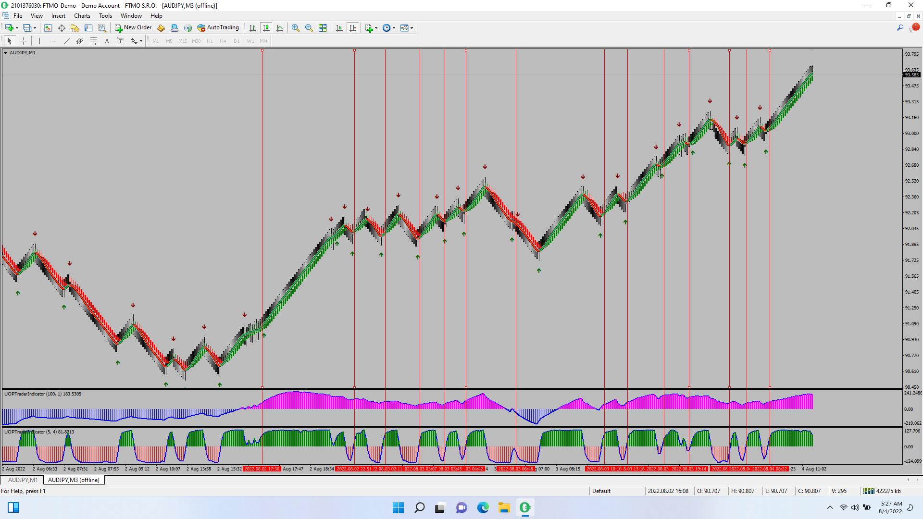Switch chart to candlesticks mode
Screen dimensions: 923x519
pos(266,28)
